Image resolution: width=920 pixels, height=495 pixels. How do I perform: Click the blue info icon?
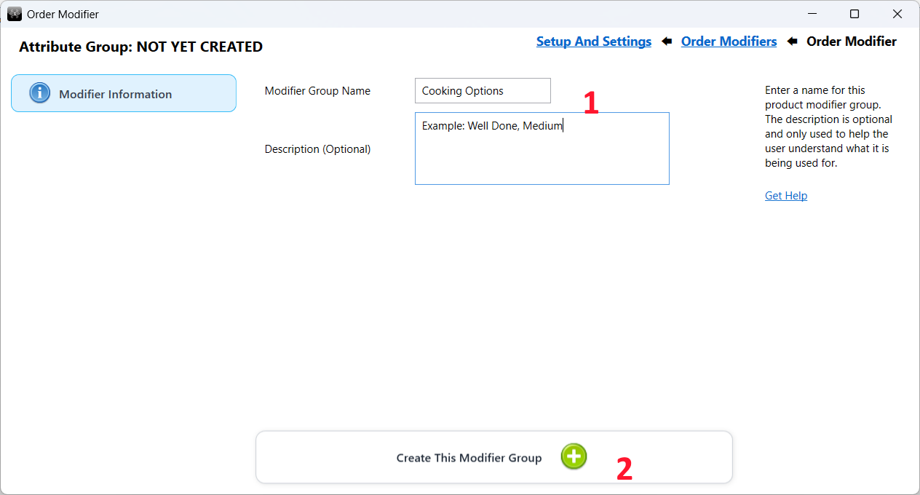coord(40,93)
